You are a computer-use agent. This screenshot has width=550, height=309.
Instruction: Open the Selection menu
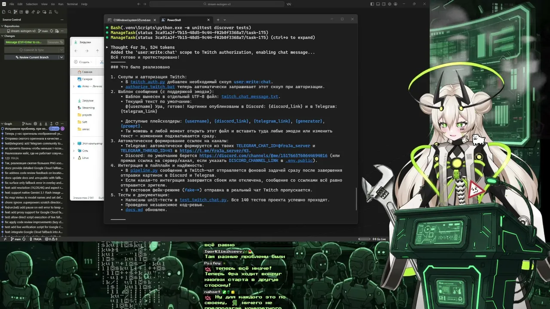tap(32, 4)
